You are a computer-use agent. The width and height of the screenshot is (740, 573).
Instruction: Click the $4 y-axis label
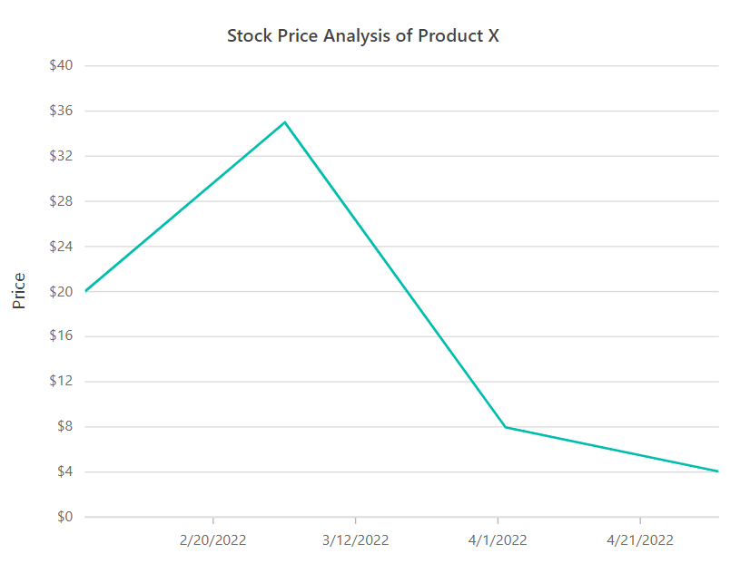click(65, 471)
